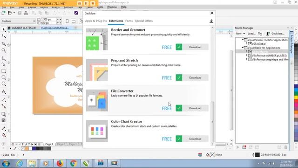Select the Transparency tool
This screenshot has height=168, width=298.
[x=4, y=120]
